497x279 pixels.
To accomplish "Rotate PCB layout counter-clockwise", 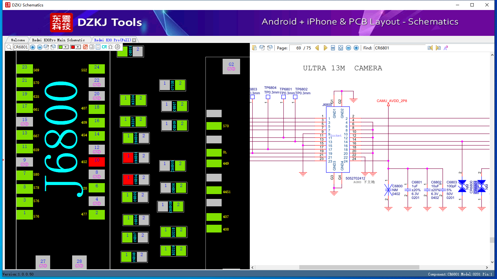I will click(53, 47).
